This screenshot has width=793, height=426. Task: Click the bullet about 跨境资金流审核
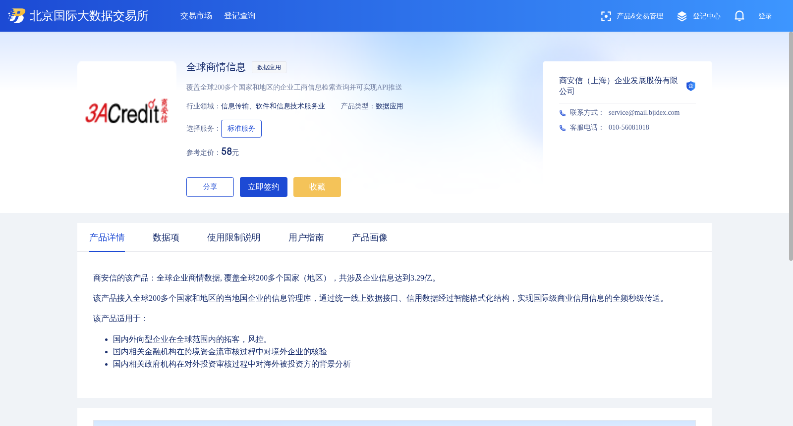pyautogui.click(x=220, y=352)
